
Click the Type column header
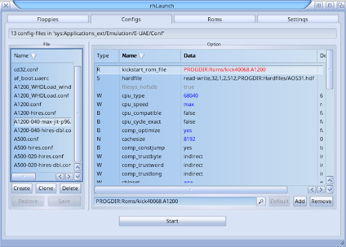107,56
